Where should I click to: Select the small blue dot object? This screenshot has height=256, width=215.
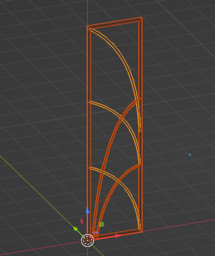190,154
